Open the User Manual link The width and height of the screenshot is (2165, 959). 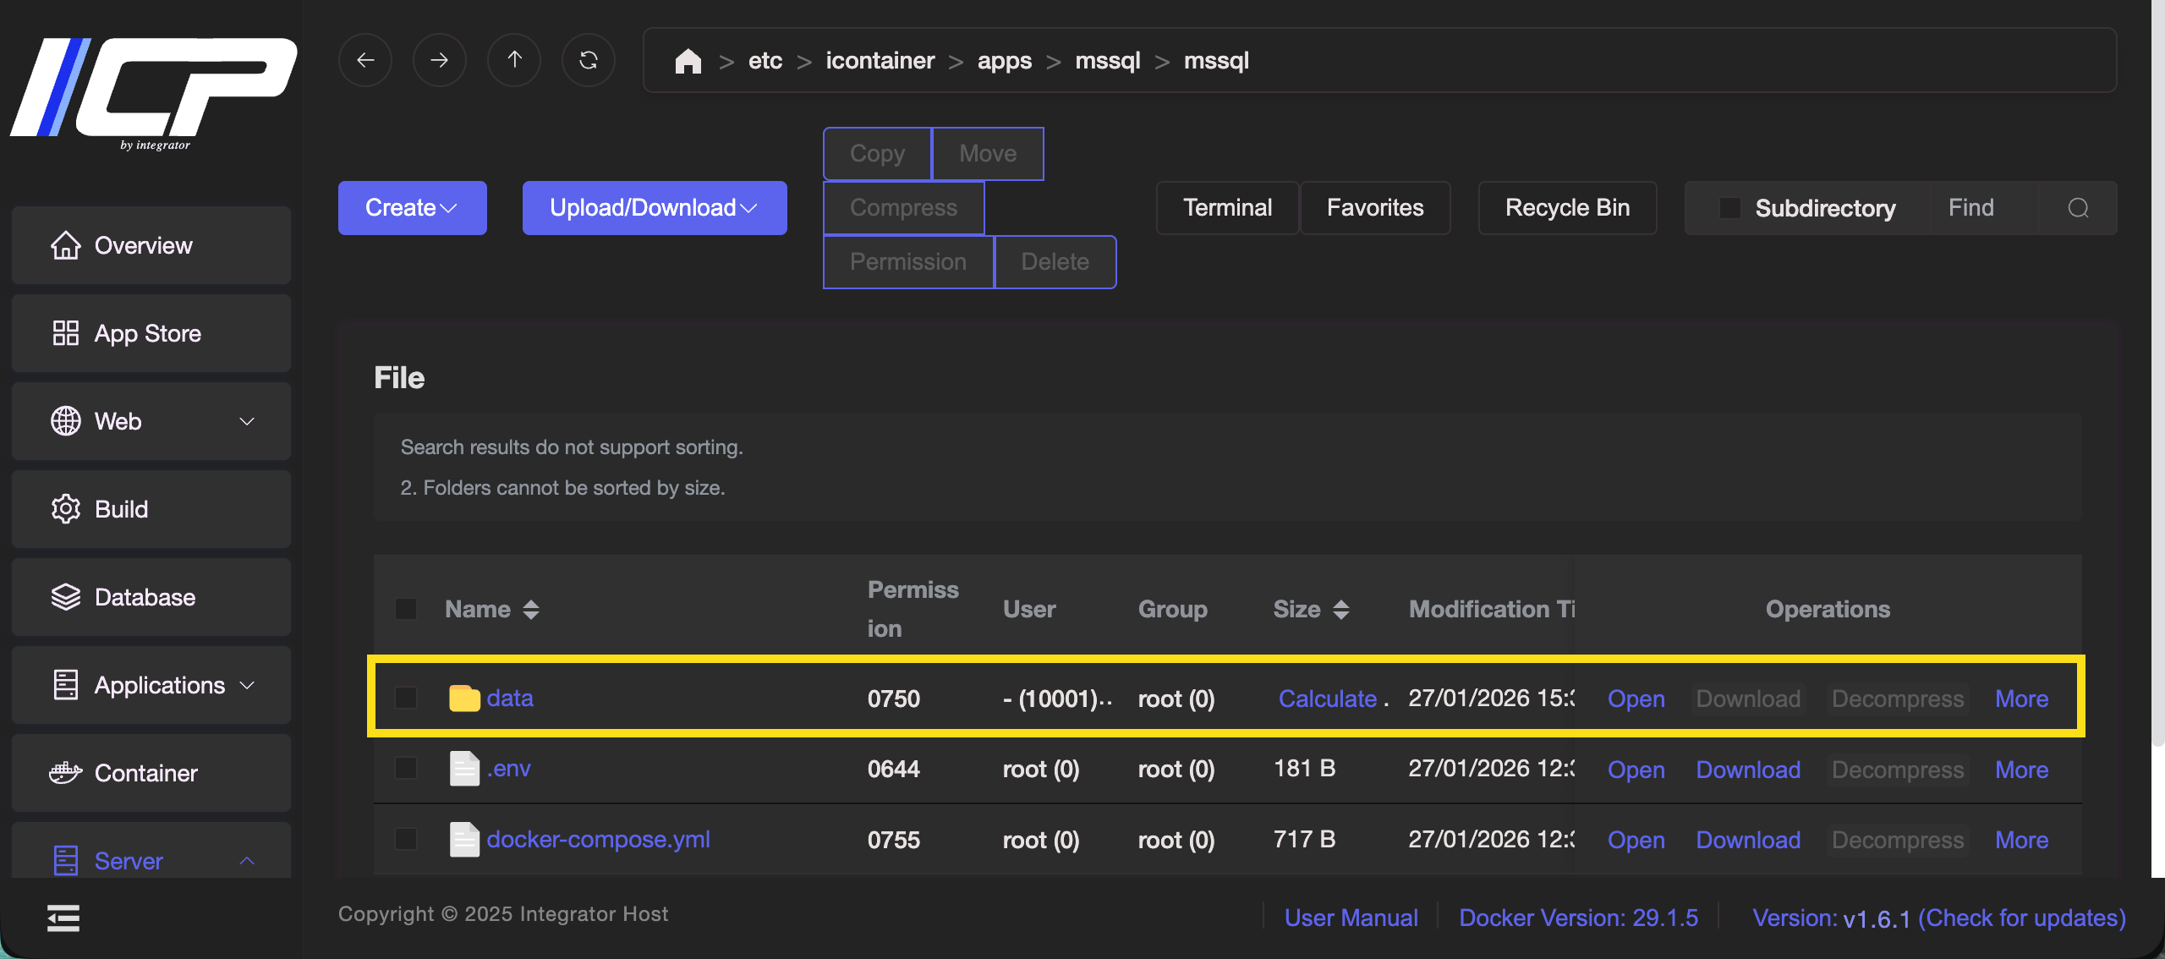tap(1351, 918)
